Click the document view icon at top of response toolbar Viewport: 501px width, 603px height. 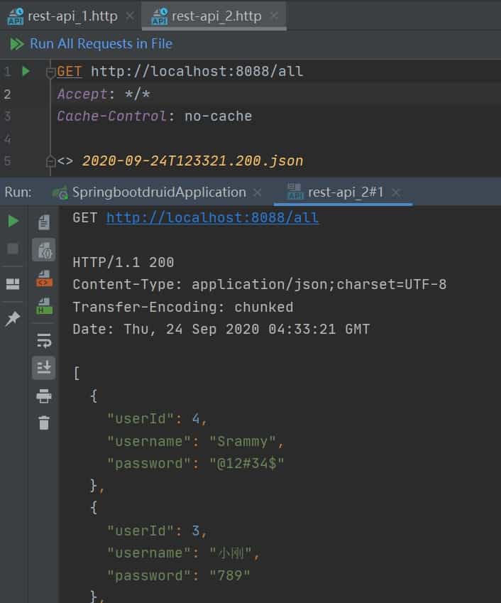point(44,222)
